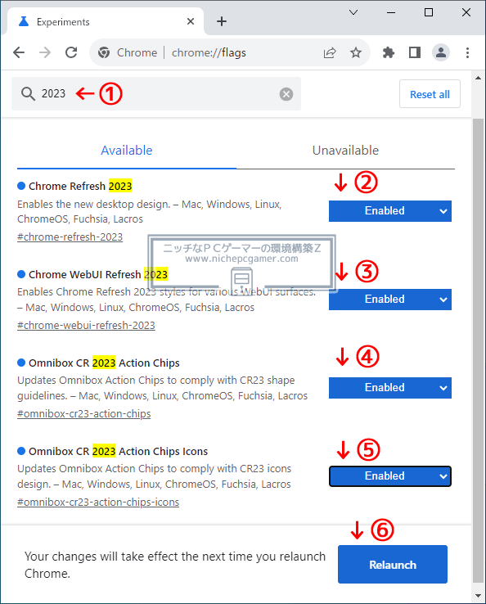Image resolution: width=486 pixels, height=604 pixels.
Task: Open Omnibox Action Chips Icons dropdown
Action: pyautogui.click(x=390, y=476)
